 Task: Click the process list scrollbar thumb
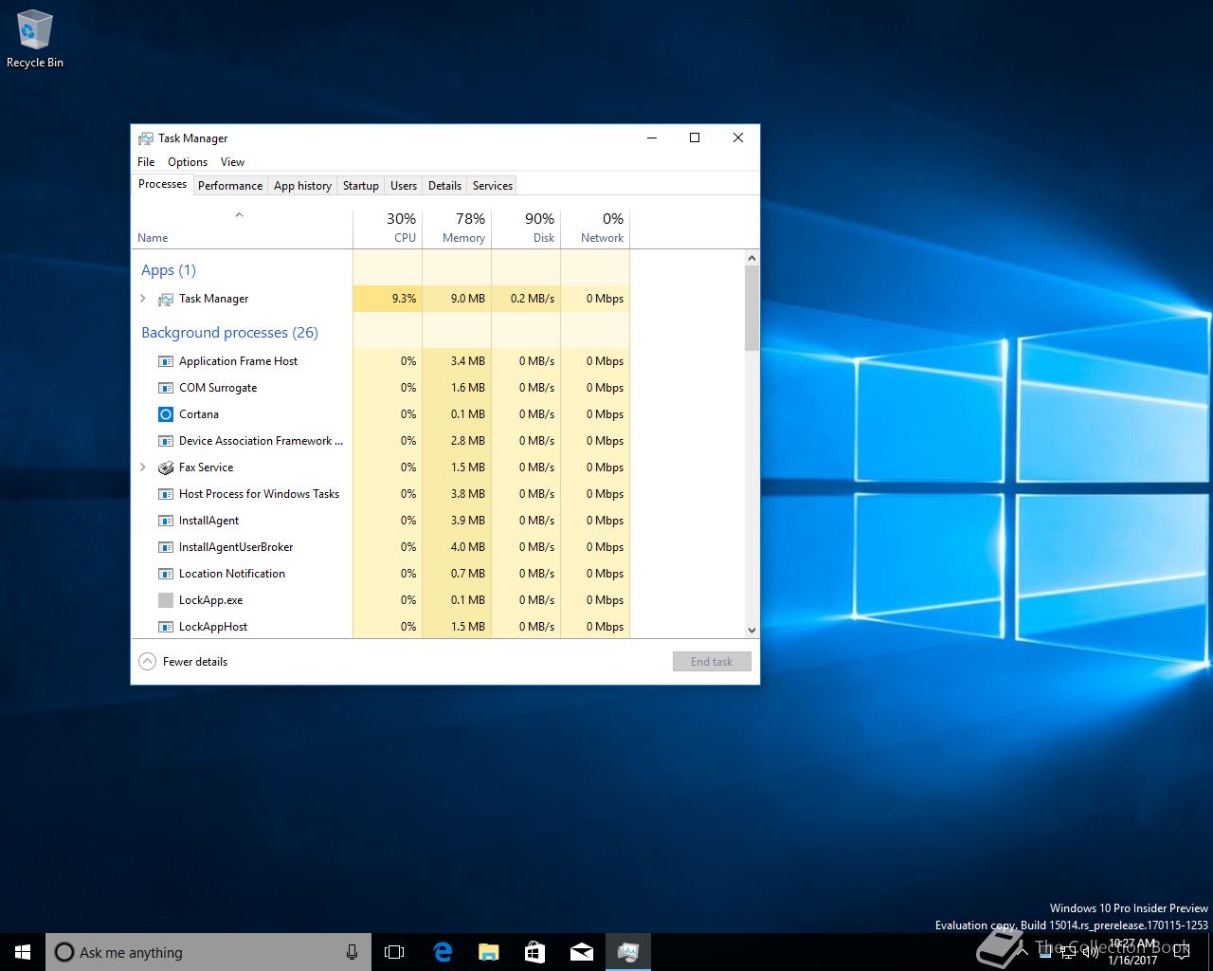pyautogui.click(x=751, y=308)
